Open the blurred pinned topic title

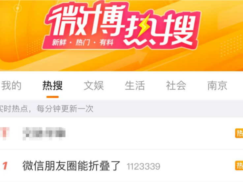pyautogui.click(x=44, y=134)
